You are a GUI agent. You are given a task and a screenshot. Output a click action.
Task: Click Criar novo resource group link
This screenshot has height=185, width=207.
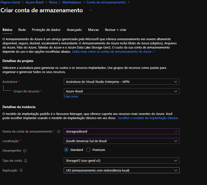click(71, 96)
